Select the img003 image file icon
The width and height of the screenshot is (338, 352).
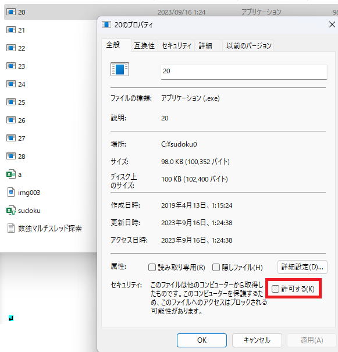tap(11, 192)
